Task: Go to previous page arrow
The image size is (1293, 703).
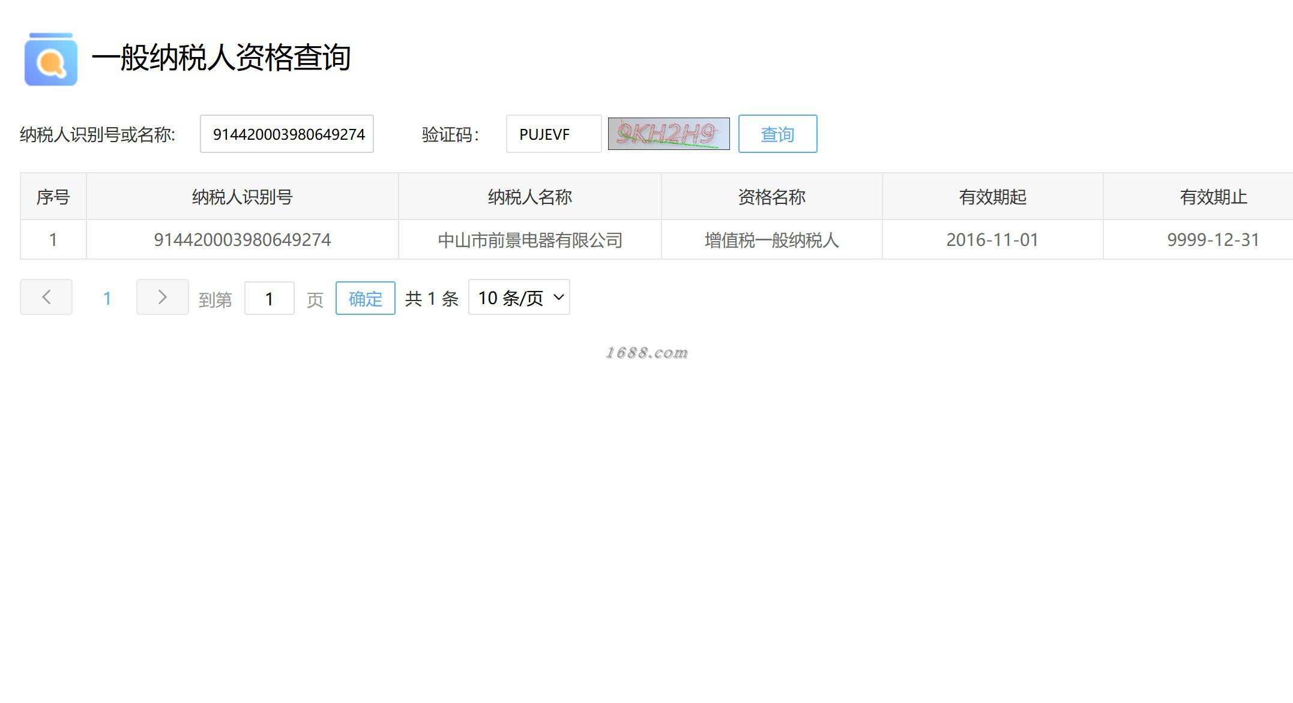Action: [46, 297]
